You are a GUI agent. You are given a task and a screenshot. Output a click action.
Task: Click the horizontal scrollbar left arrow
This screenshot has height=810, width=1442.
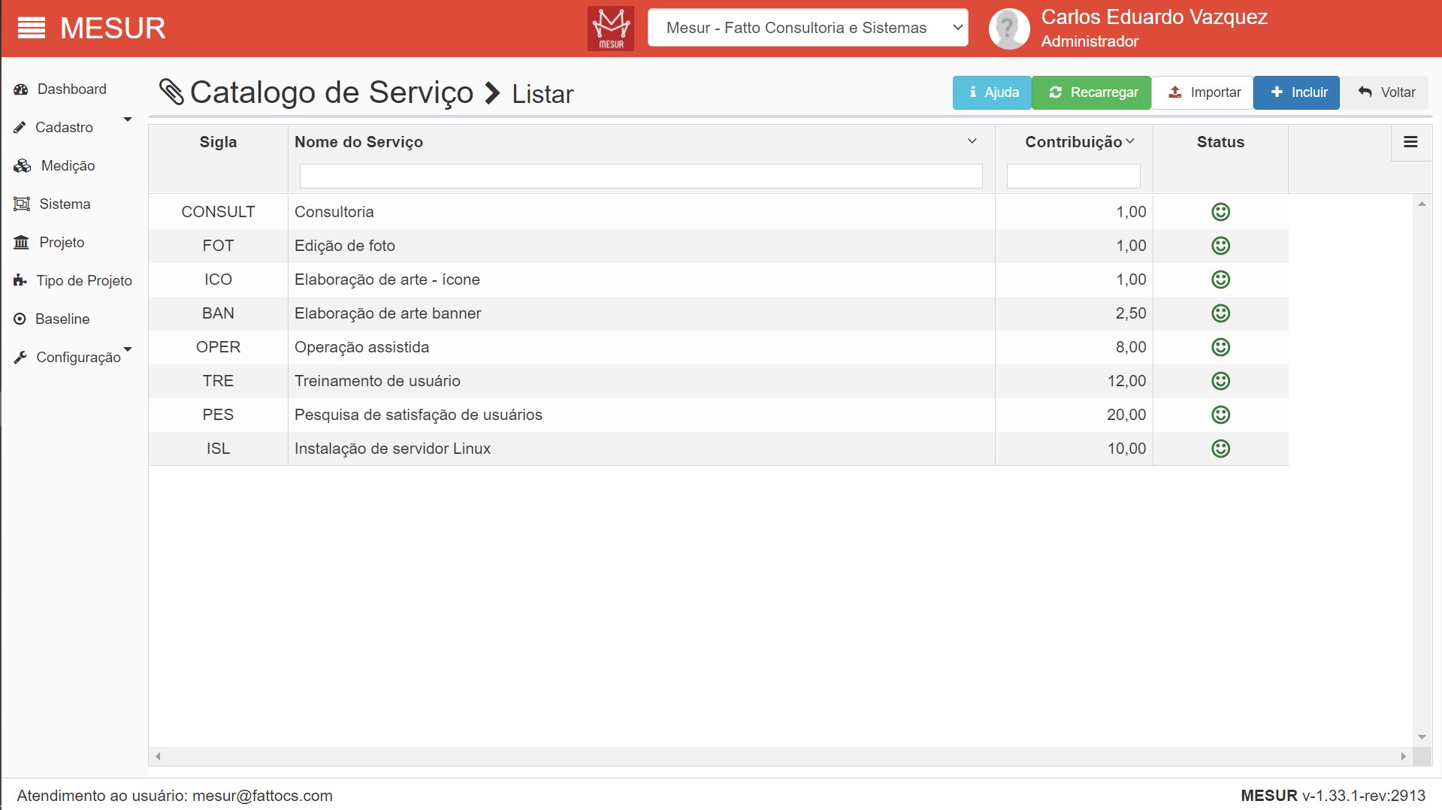click(158, 756)
